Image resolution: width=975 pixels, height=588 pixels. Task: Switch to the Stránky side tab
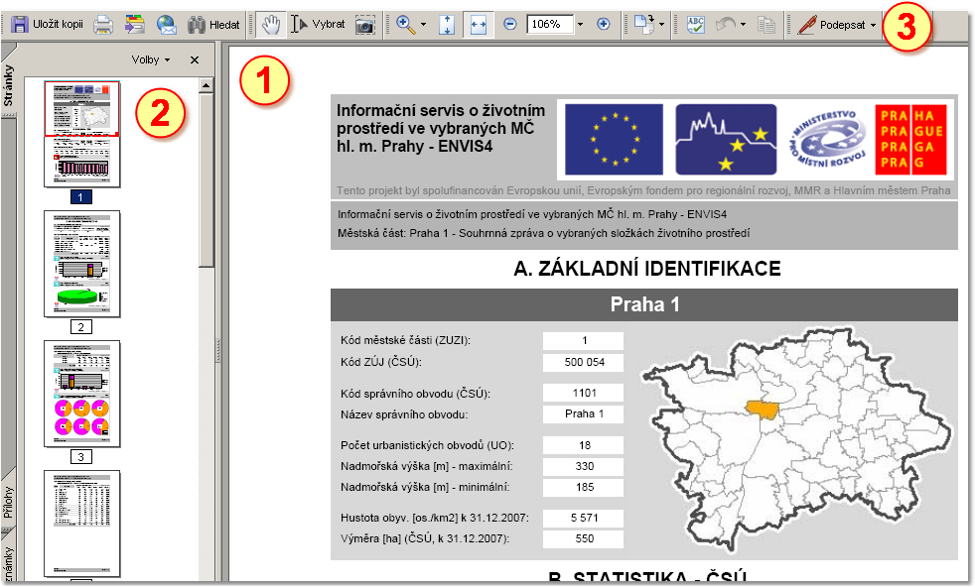pos(9,85)
